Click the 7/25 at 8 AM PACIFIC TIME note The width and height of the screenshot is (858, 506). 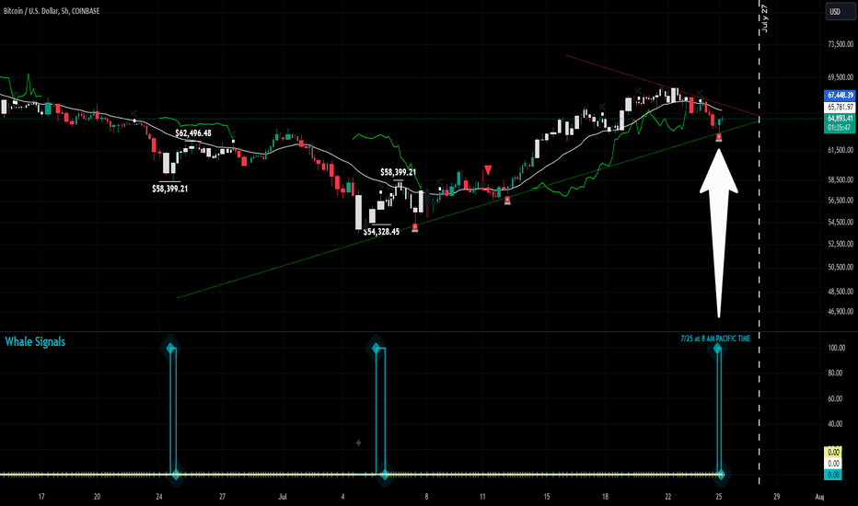[x=715, y=339]
